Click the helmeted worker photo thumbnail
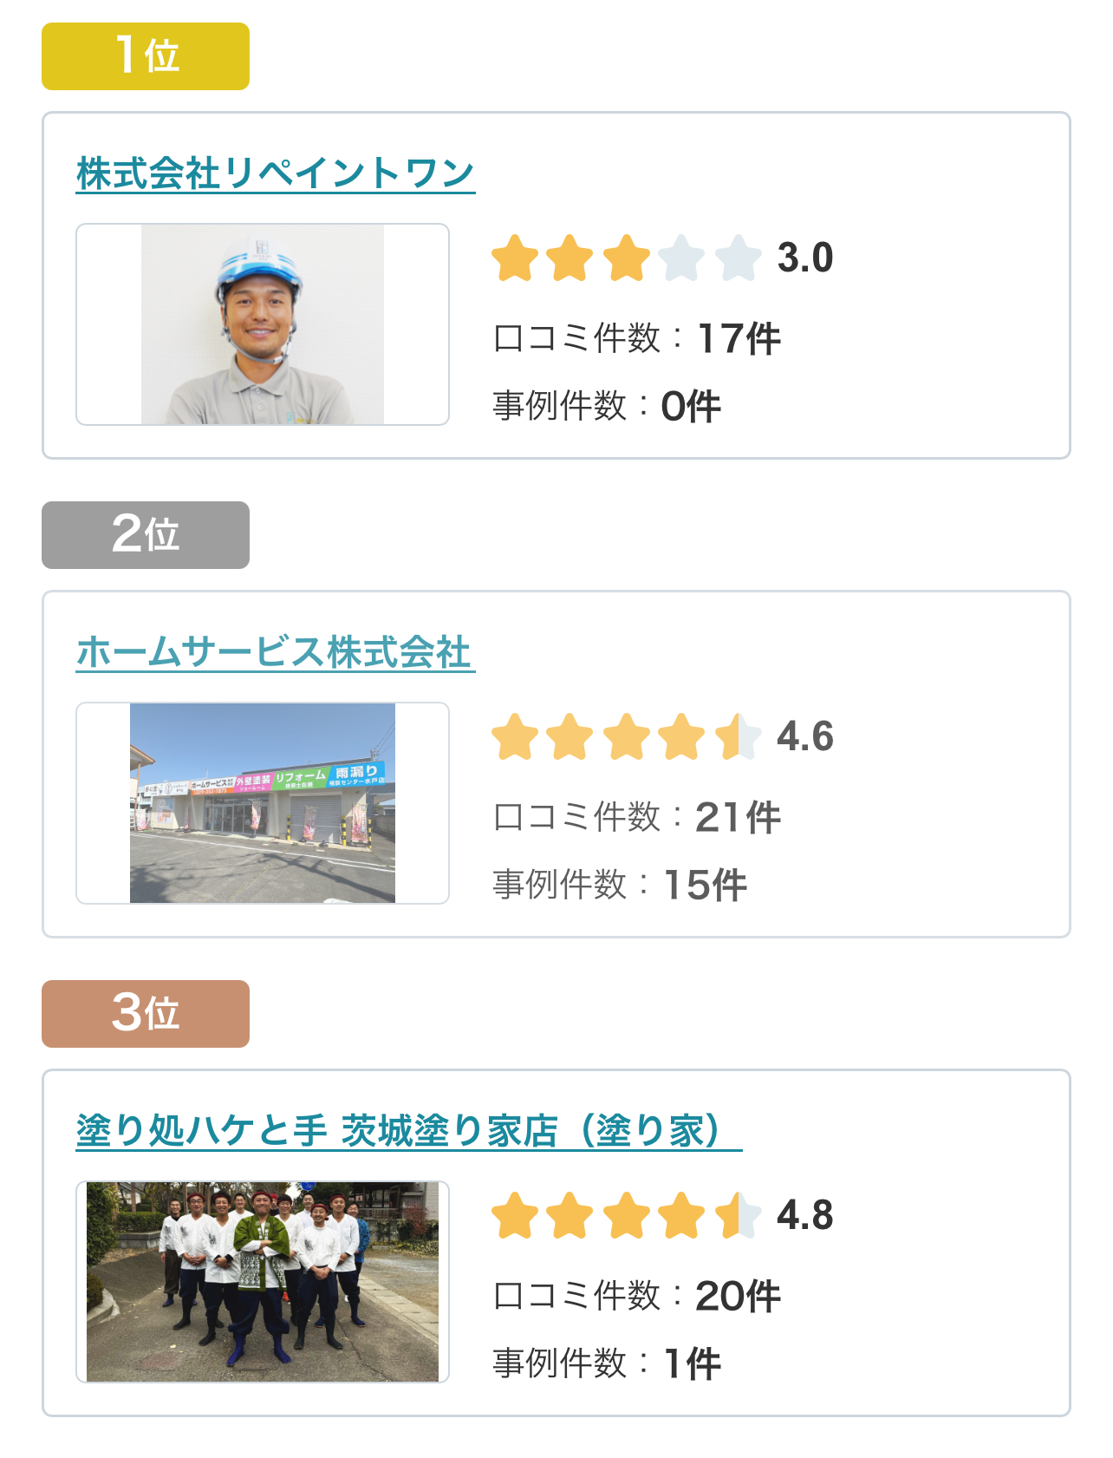Screen dimensions: 1113x1458 click(x=263, y=324)
